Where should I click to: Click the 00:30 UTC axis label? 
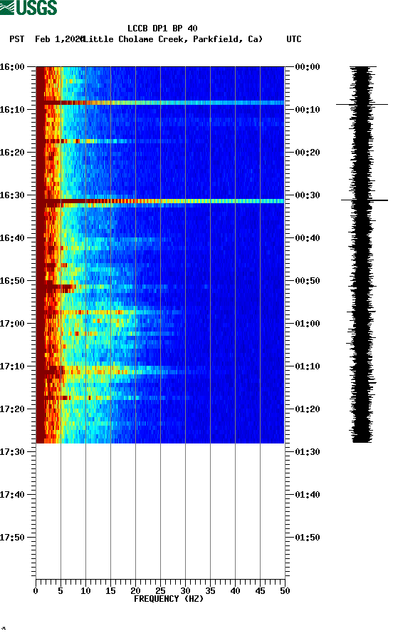308,195
